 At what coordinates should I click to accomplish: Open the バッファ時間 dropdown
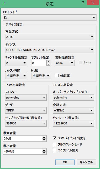pyautogui.click(x=16, y=76)
